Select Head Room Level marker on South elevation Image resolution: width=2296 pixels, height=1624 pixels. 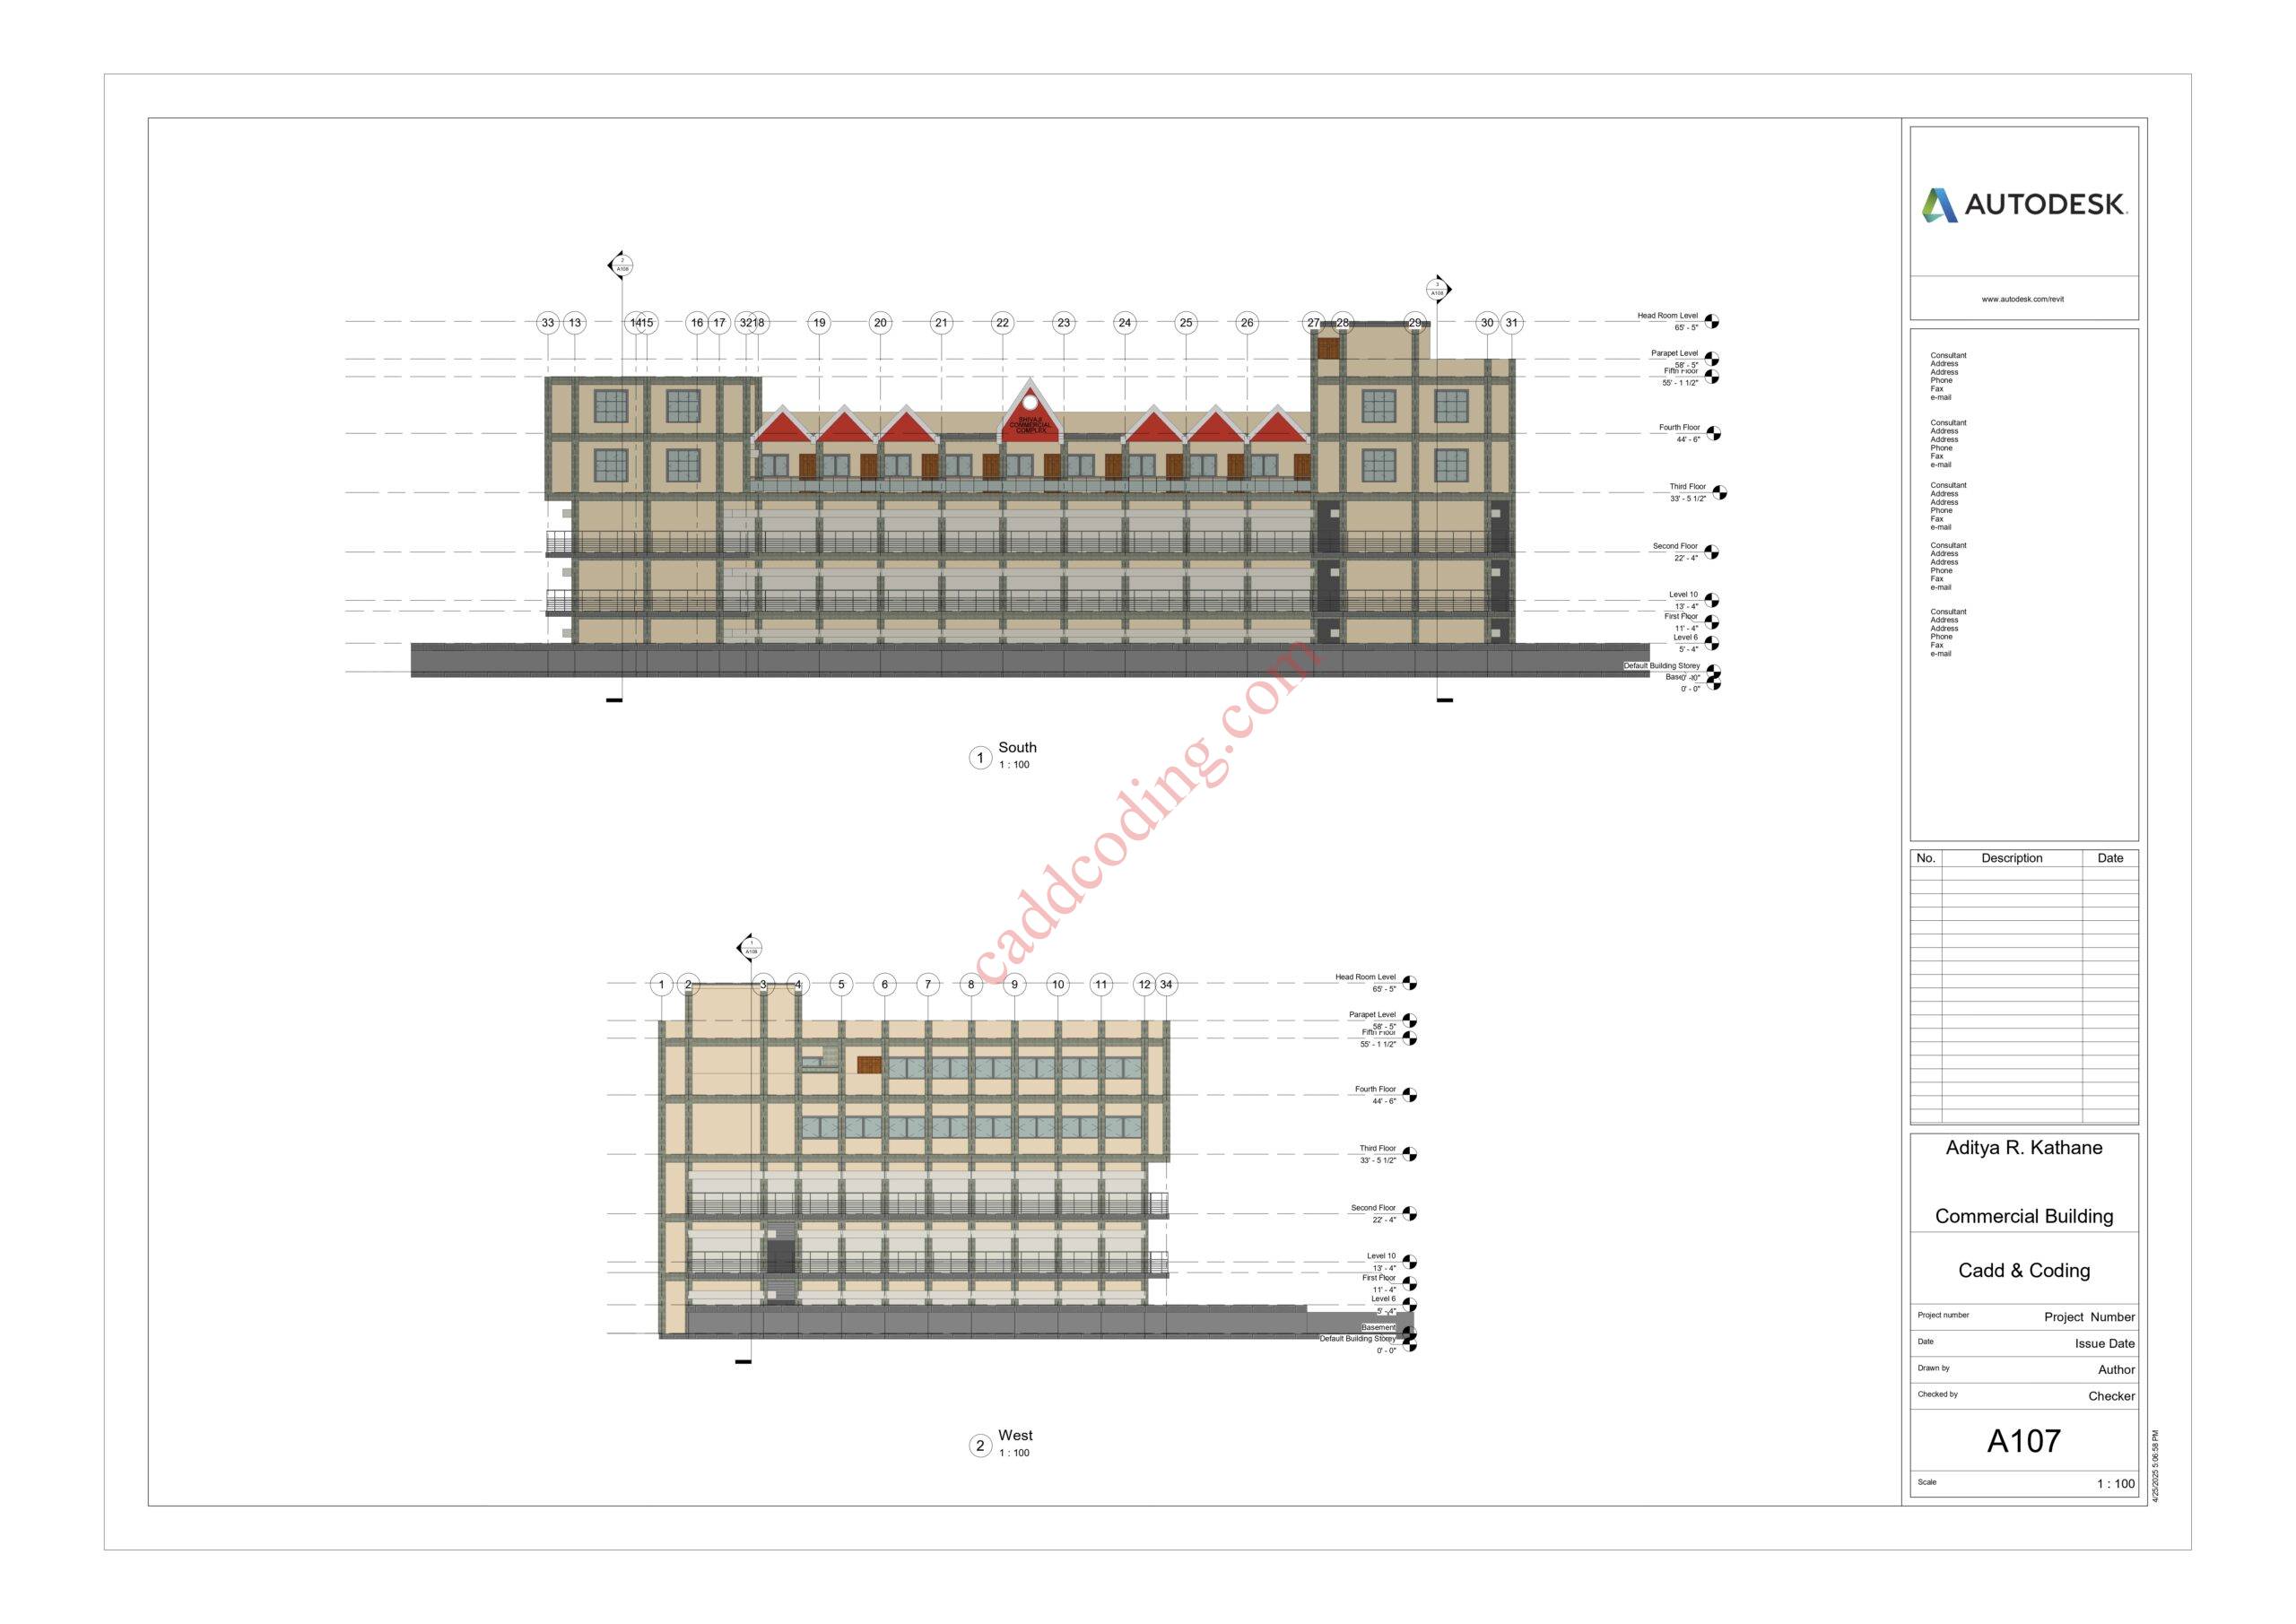pos(1711,322)
